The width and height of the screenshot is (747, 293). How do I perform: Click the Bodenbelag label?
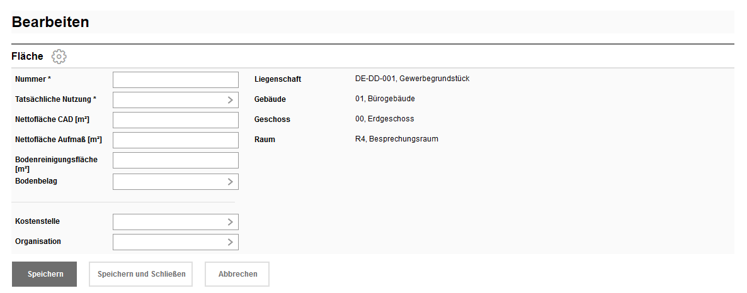(36, 180)
